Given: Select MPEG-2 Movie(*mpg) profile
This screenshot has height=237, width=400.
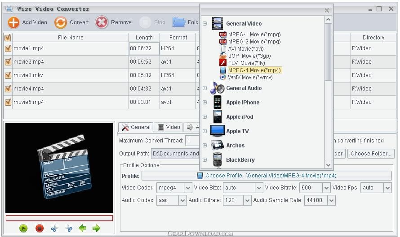Looking at the screenshot, I should pos(254,42).
